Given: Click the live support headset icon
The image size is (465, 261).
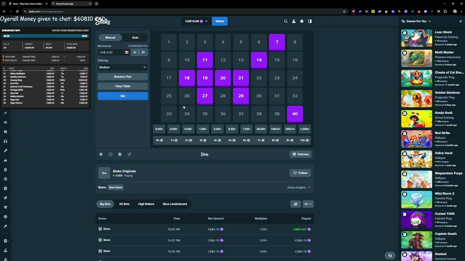Looking at the screenshot, I should click(390, 256).
